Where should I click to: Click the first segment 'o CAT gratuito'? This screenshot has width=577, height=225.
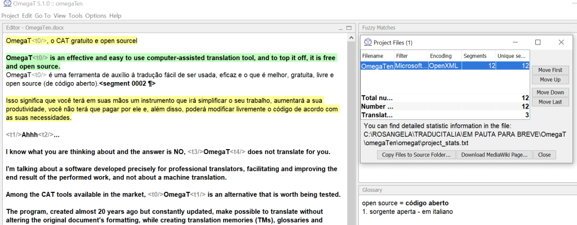coord(72,41)
